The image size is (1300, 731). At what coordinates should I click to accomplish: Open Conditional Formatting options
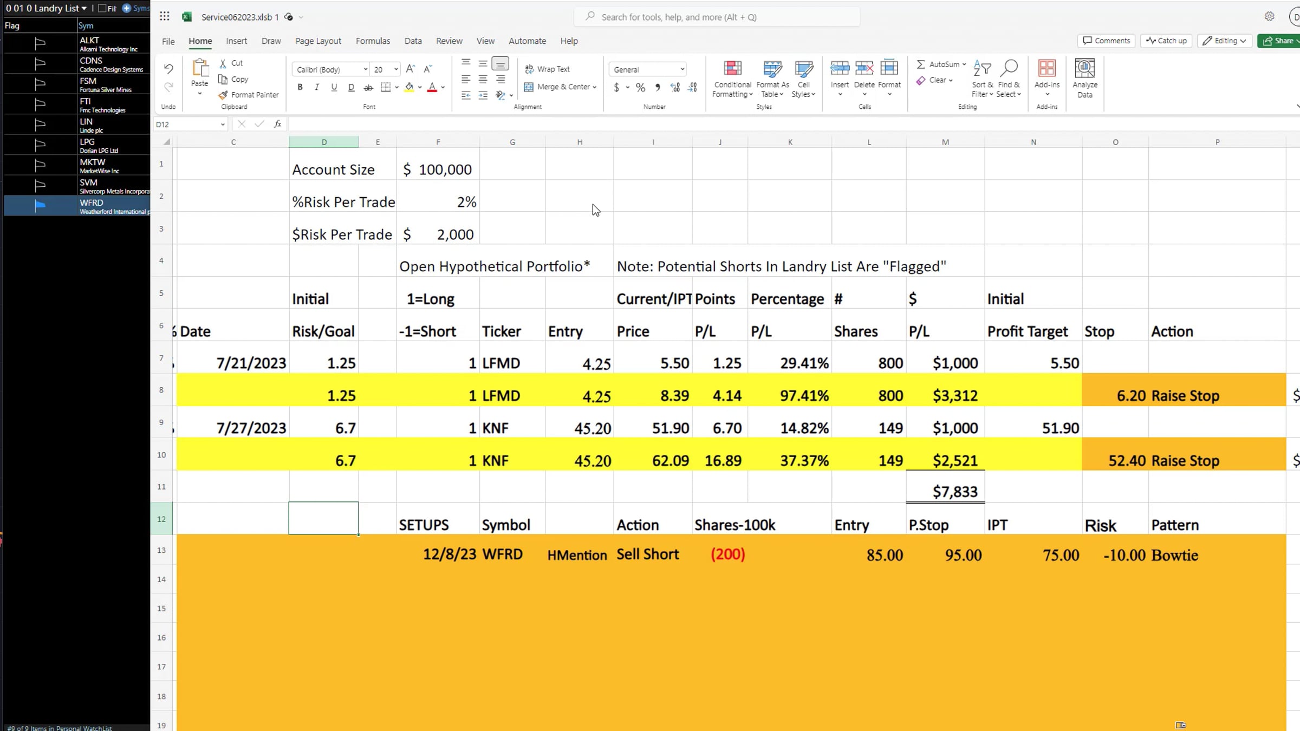click(x=732, y=79)
